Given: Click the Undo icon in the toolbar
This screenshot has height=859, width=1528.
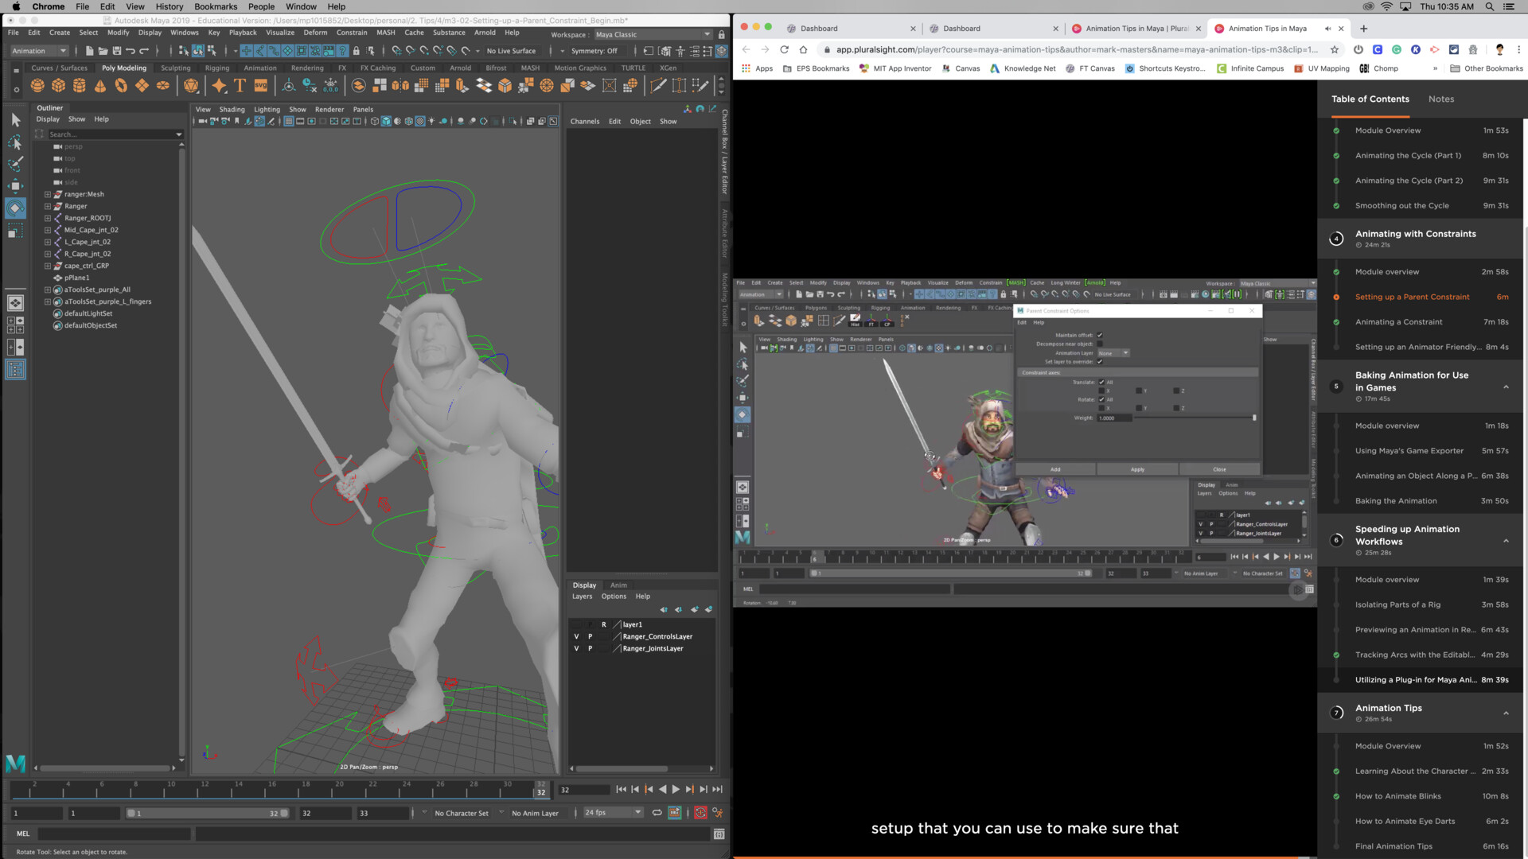Looking at the screenshot, I should 130,51.
